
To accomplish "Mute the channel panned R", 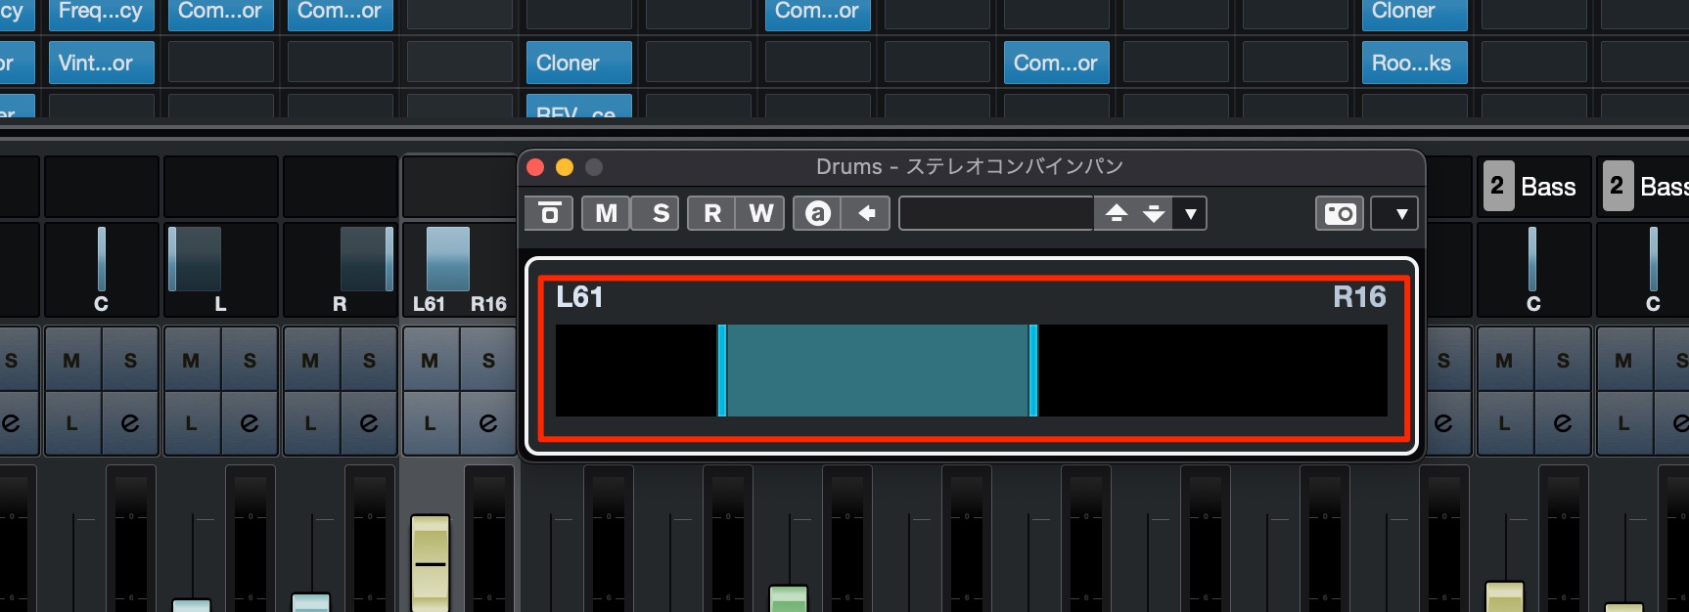I will tap(310, 361).
